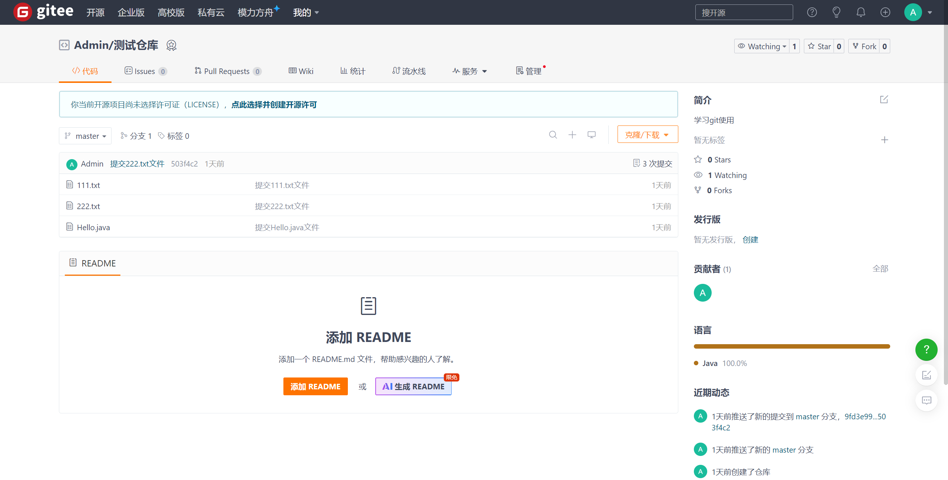948x480 pixels.
Task: Click the Java language color bar
Action: tap(791, 346)
